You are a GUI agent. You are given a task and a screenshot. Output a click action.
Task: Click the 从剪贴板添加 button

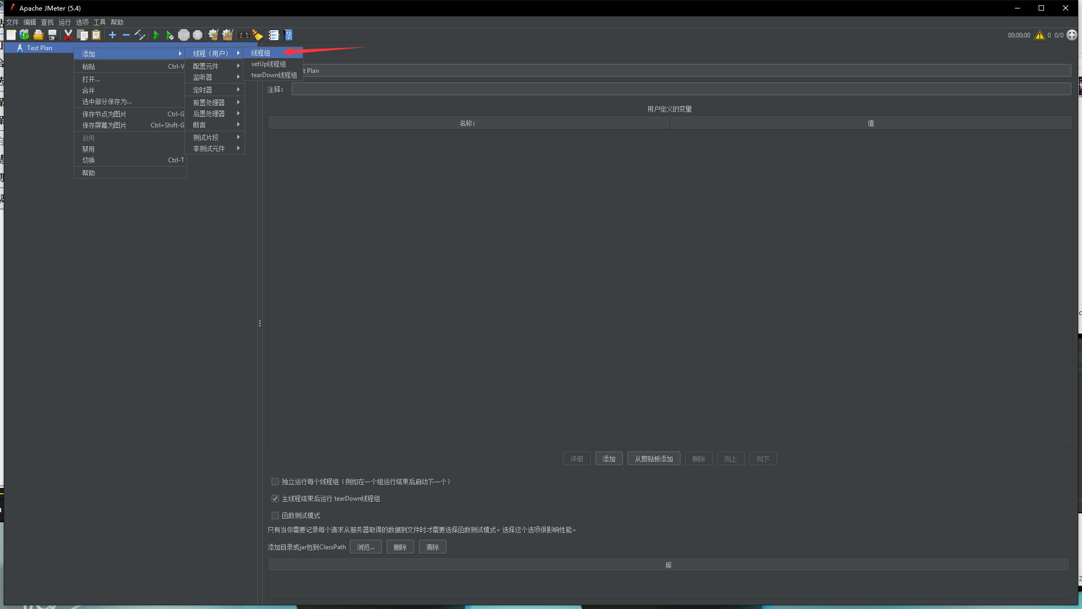[654, 459]
